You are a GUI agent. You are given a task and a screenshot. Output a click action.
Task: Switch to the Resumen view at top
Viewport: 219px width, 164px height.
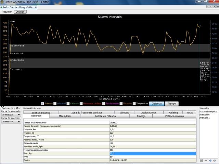[7, 12]
